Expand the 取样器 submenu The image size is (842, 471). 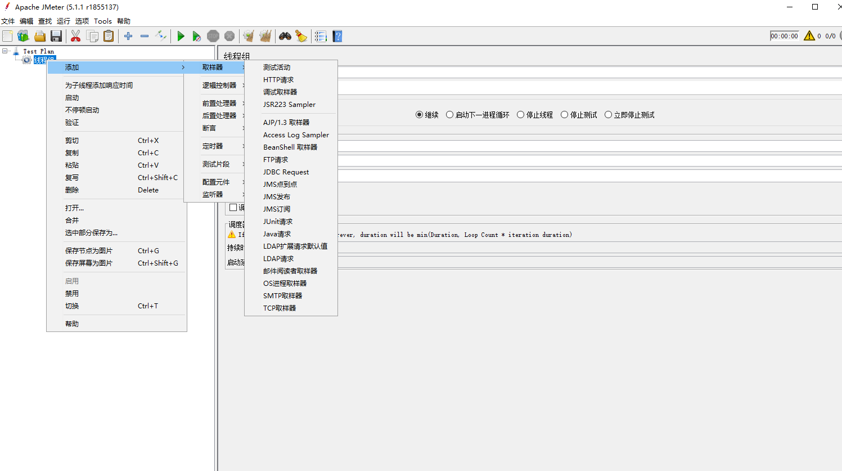(x=214, y=68)
